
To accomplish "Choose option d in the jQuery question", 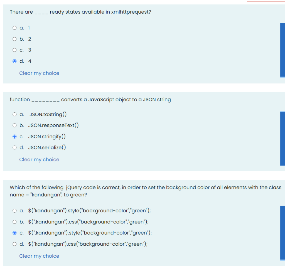I will [x=14, y=244].
